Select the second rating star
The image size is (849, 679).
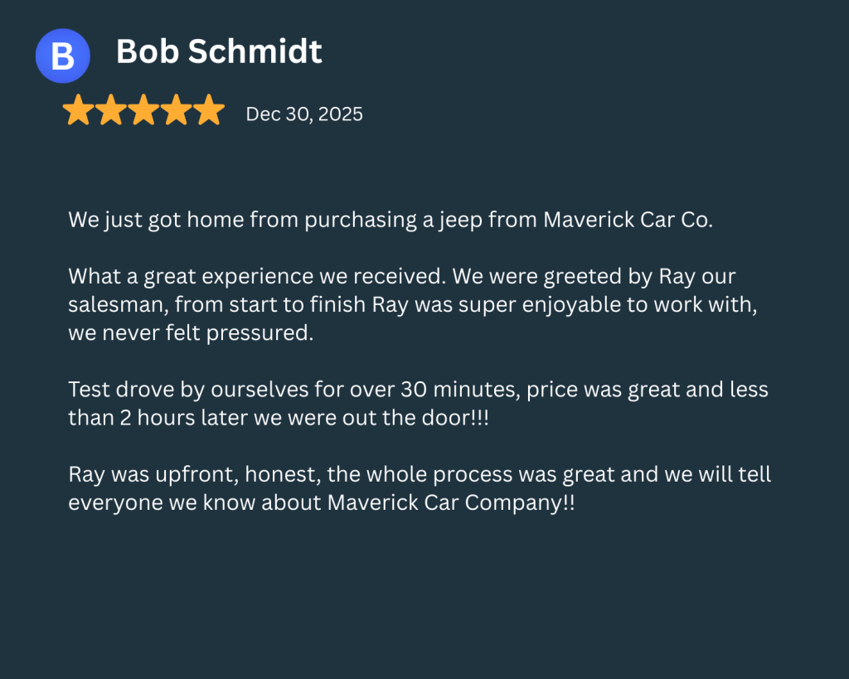tap(110, 110)
